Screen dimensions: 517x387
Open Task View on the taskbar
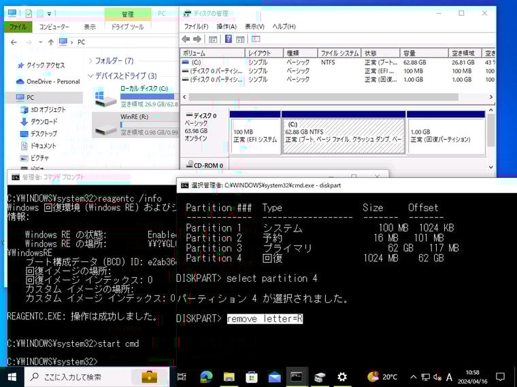click(x=182, y=377)
